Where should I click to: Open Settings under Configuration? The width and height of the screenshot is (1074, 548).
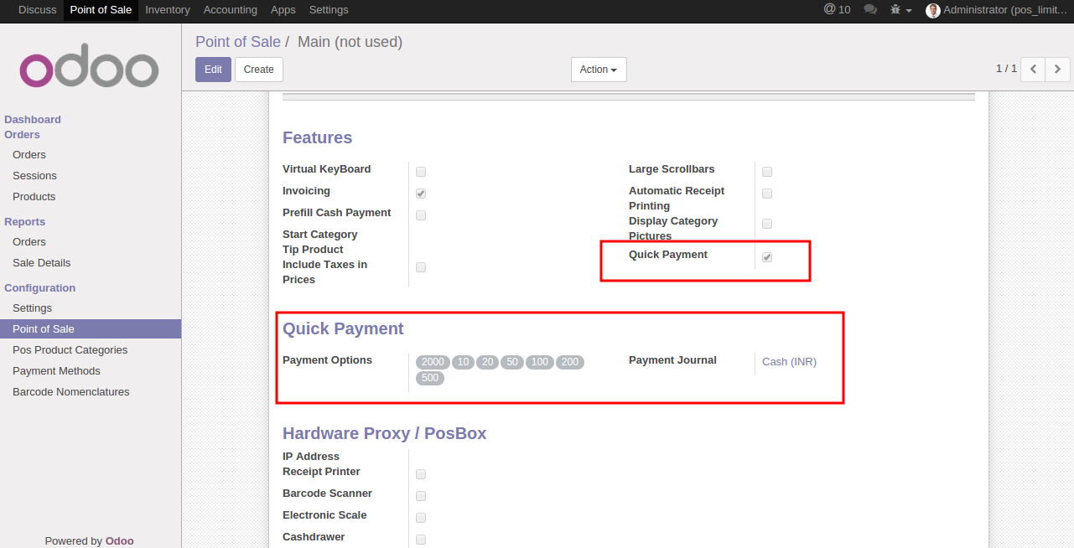(x=32, y=308)
